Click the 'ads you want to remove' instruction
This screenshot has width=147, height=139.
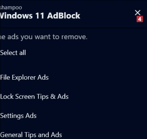44,37
